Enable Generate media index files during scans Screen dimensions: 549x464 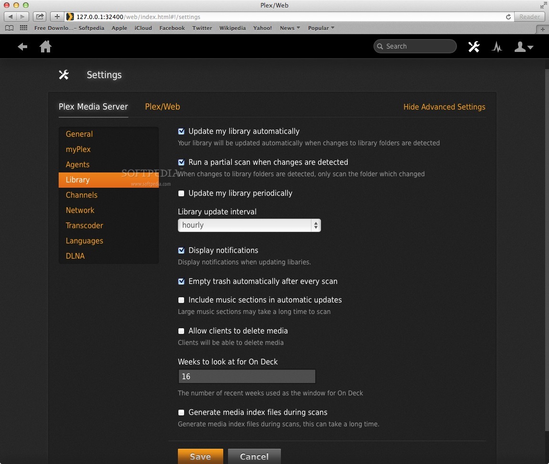tap(181, 413)
